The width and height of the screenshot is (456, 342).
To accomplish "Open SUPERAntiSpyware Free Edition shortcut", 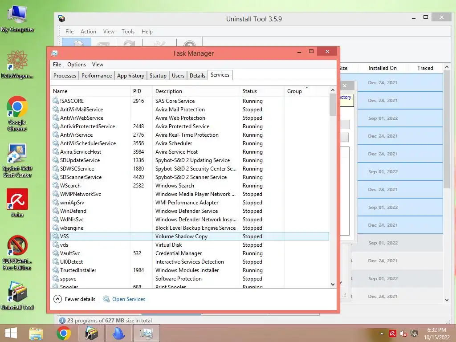I will point(17,252).
